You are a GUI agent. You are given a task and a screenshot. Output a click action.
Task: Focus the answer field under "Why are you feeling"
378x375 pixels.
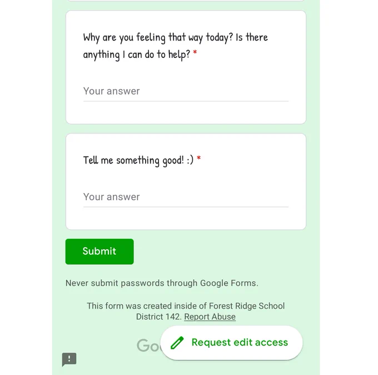[186, 91]
